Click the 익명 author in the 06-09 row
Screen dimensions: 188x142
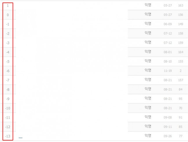tap(148, 24)
